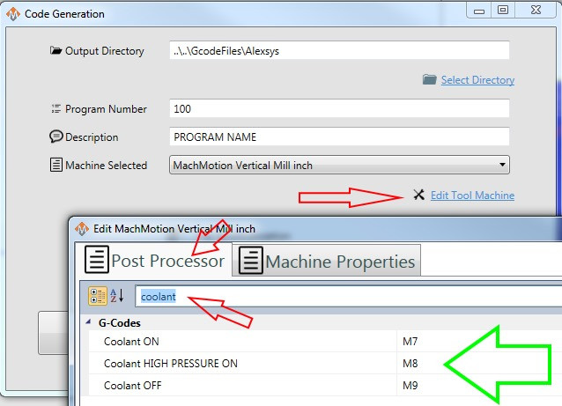Click the wrench icon next to Edit Tool Machine
This screenshot has height=406, width=562.
pos(418,195)
